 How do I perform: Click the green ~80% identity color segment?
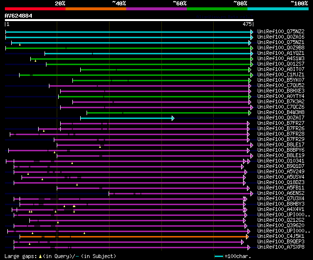[217, 9]
